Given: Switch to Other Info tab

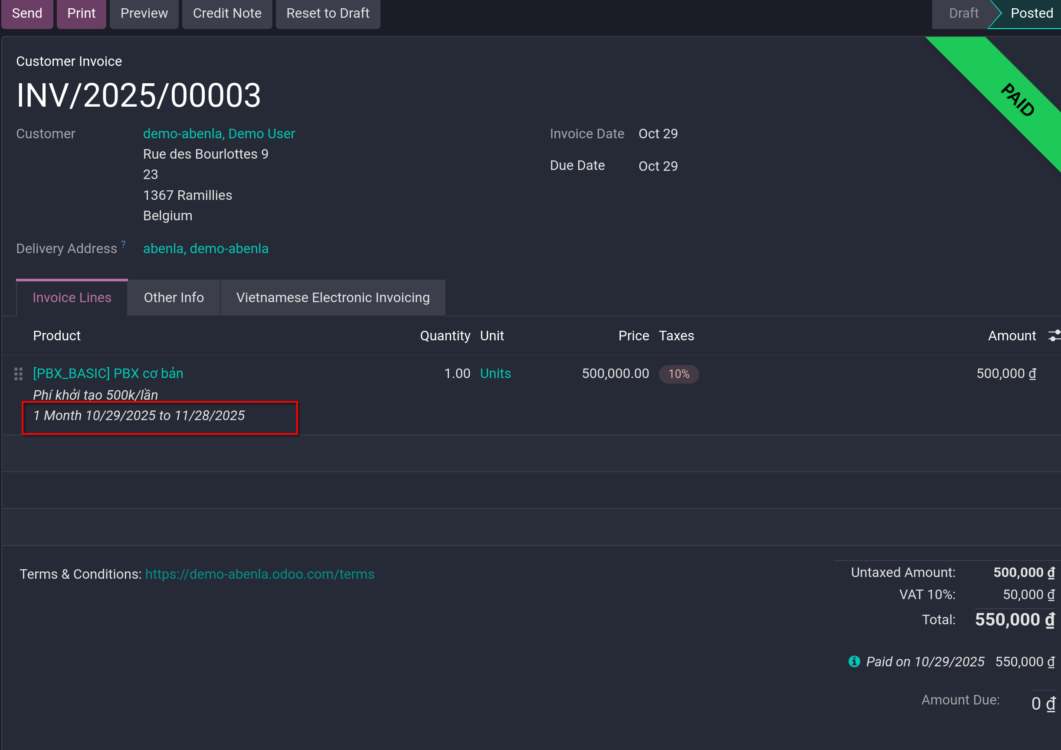Looking at the screenshot, I should (174, 297).
